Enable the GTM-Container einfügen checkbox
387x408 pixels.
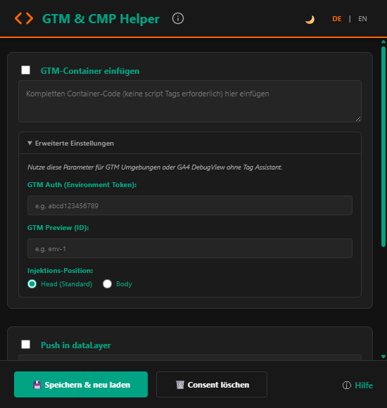(x=26, y=70)
